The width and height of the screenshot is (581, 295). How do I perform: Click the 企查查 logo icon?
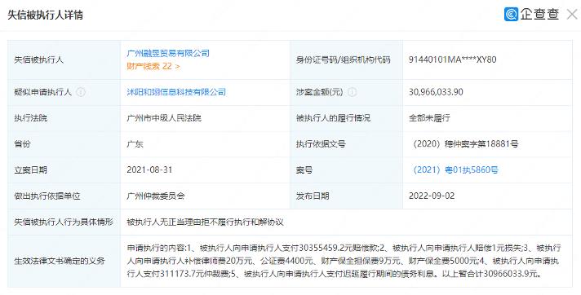pyautogui.click(x=511, y=15)
